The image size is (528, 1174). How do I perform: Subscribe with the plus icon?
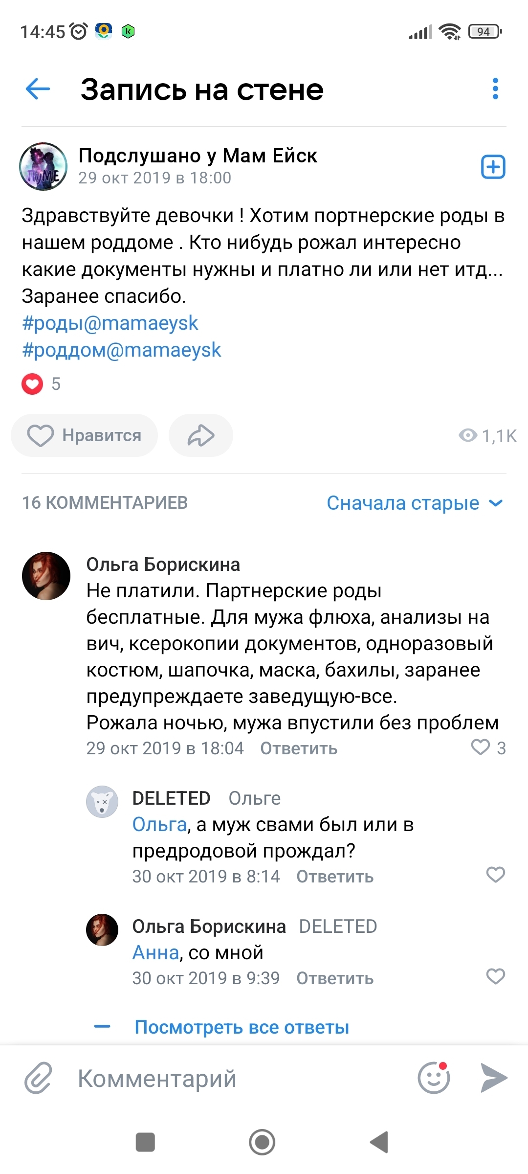point(493,167)
